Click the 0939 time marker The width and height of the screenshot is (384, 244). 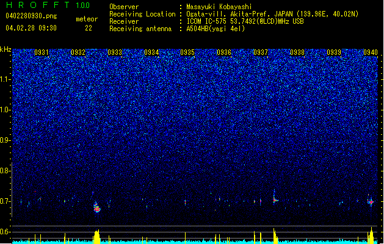[x=334, y=52]
